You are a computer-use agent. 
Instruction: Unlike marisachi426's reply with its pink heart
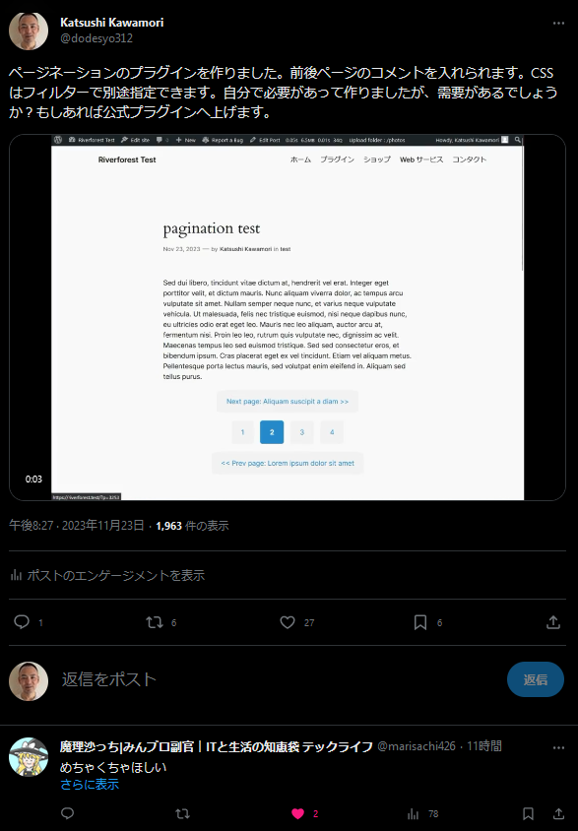[x=298, y=813]
